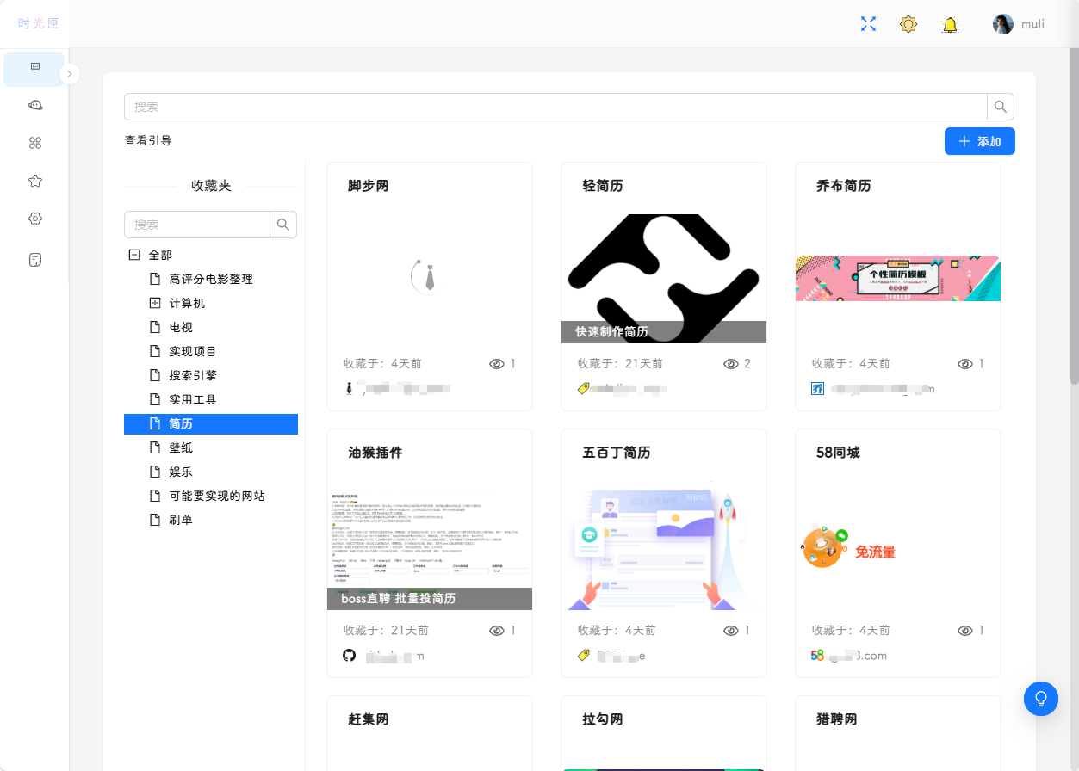Click the fullscreen toggle icon

point(868,24)
